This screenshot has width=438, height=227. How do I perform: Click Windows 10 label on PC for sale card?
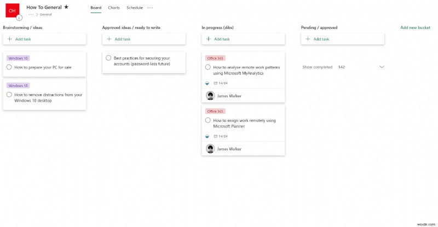[x=18, y=58]
